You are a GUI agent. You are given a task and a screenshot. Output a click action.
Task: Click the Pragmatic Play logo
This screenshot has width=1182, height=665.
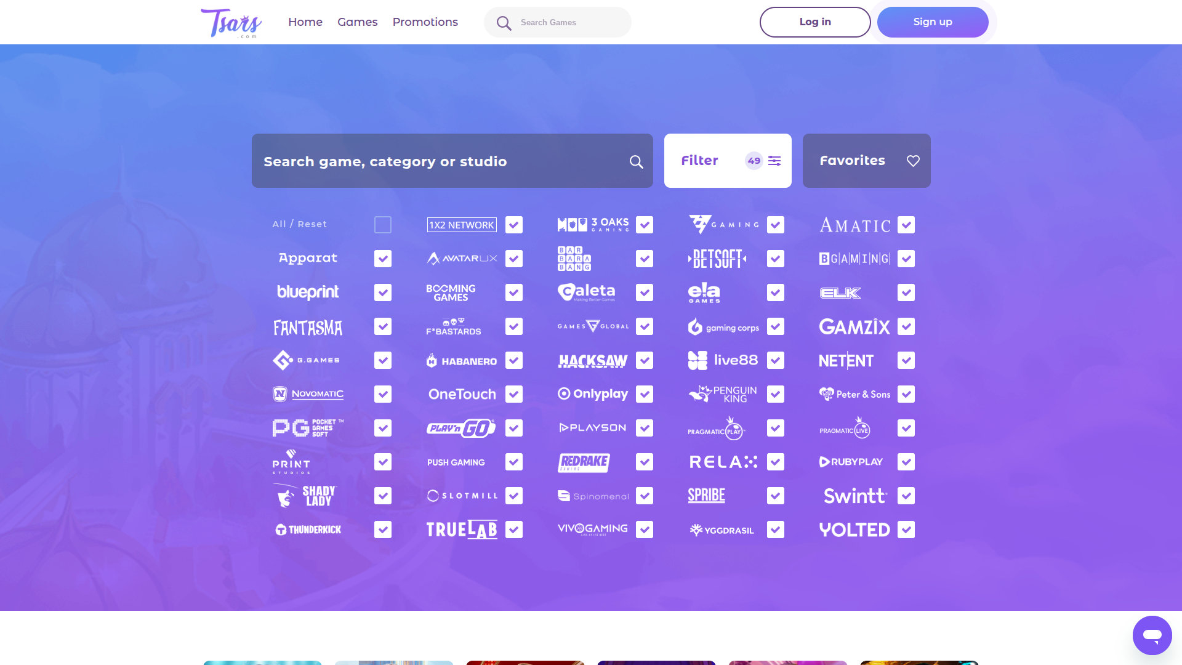[717, 428]
